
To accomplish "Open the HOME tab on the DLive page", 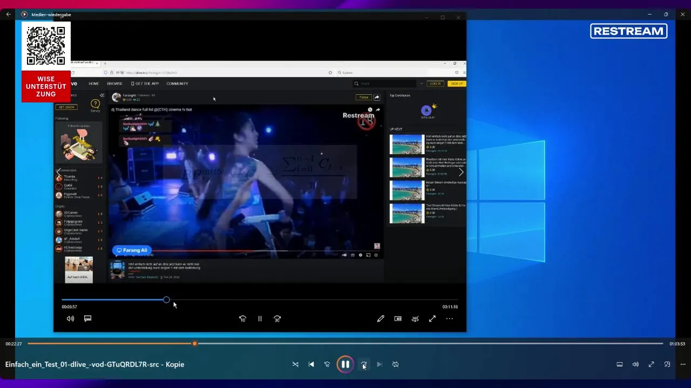I will [x=94, y=84].
